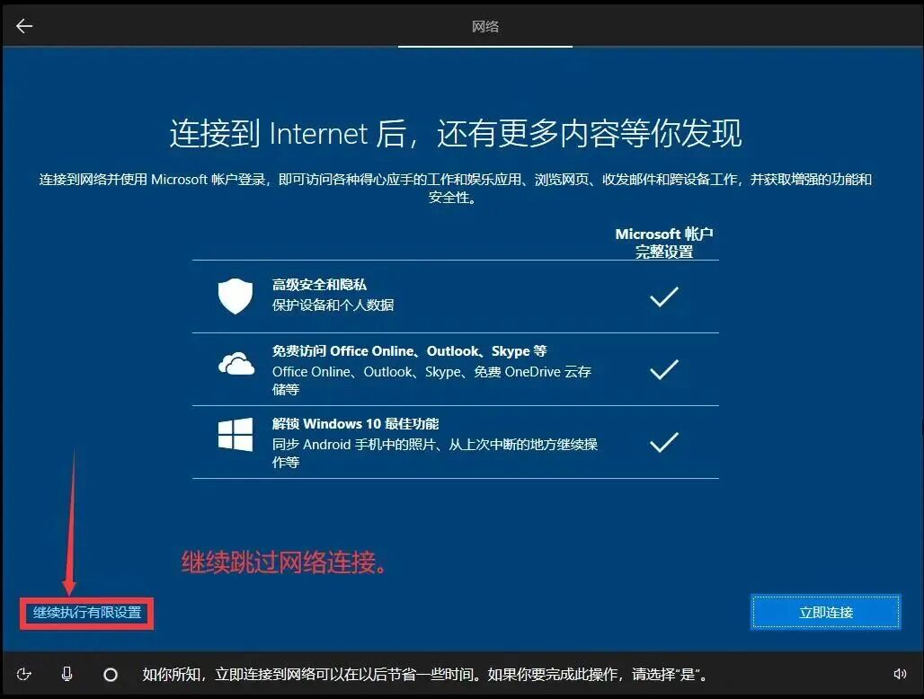
Task: Click the Cortana circle icon at the bottom
Action: [110, 672]
